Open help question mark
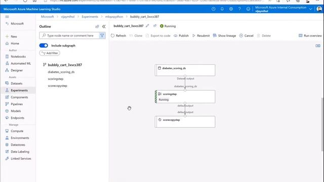Image resolution: width=324 pixels, height=182 pixels. (x=239, y=9)
